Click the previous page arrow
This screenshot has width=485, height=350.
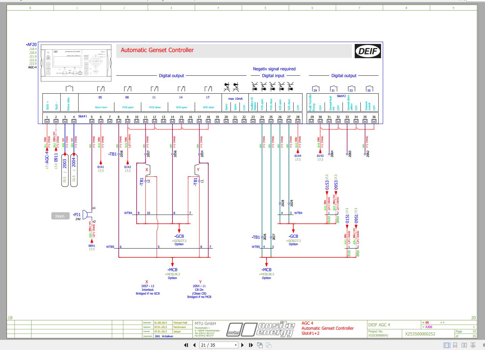194,345
